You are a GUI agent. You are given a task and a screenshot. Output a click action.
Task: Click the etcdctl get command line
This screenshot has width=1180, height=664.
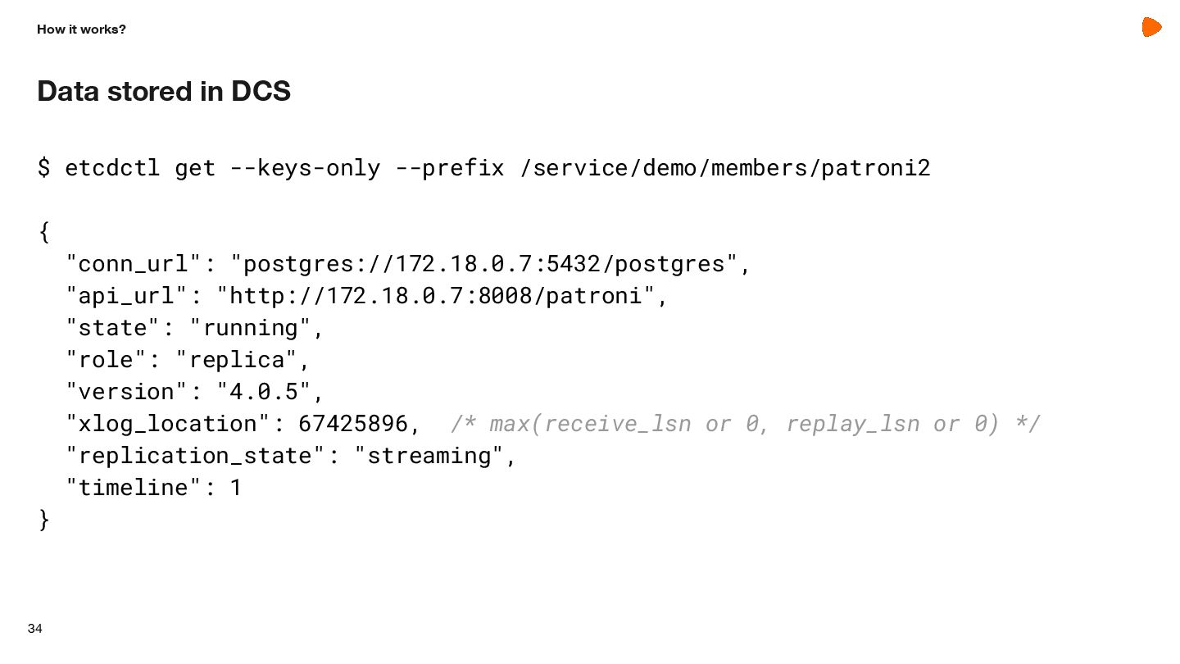[483, 168]
